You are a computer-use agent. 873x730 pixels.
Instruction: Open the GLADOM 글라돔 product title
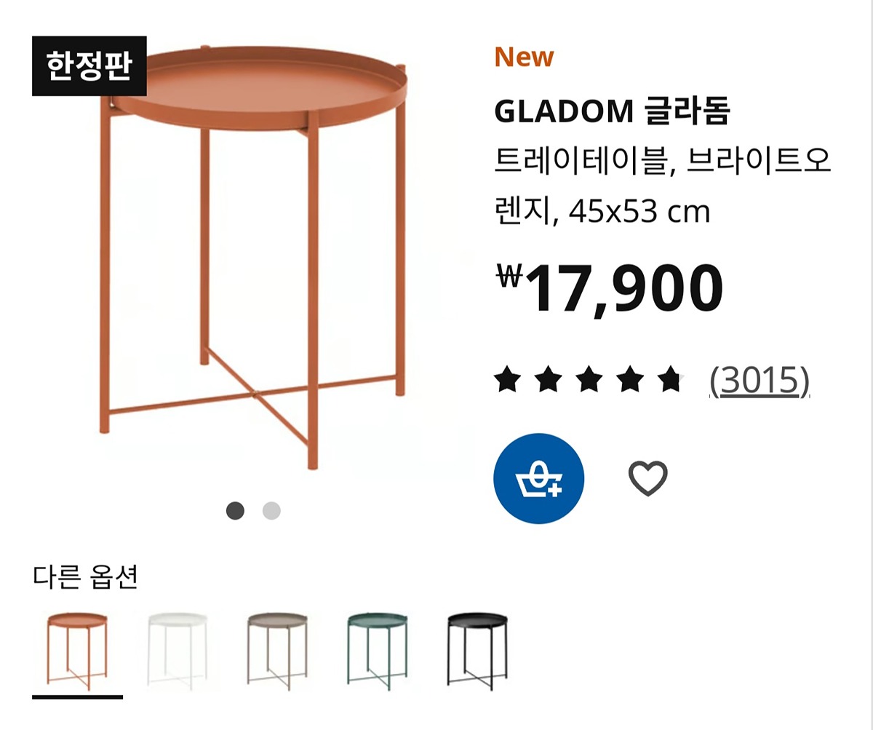coord(612,111)
